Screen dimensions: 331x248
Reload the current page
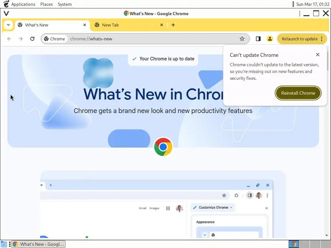pyautogui.click(x=32, y=39)
